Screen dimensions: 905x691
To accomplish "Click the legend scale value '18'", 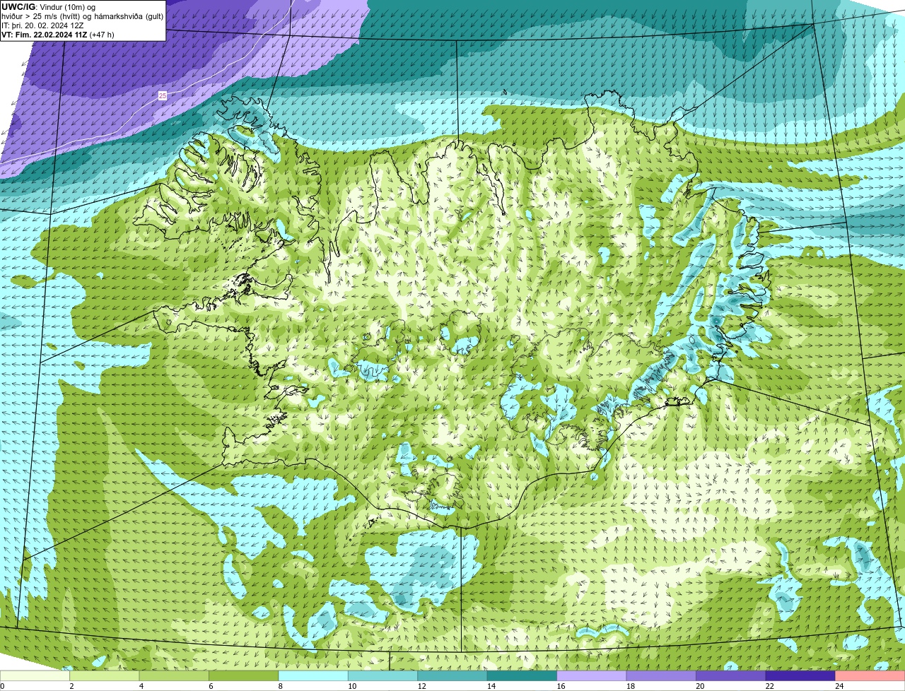I will 631,685.
